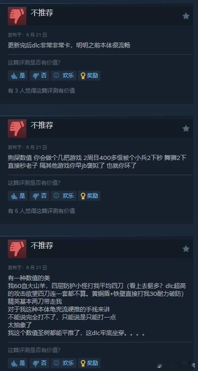Give 奖励 to the third review
198x371 pixels.
[89, 363]
